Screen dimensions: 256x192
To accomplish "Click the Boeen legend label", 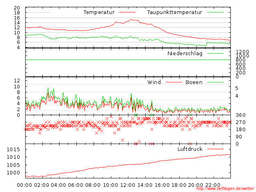I will pyautogui.click(x=194, y=82).
